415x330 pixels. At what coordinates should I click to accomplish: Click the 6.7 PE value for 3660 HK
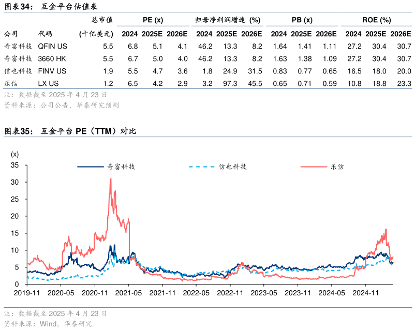pos(133,59)
